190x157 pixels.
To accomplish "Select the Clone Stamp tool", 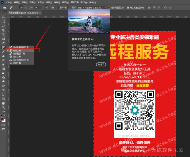I will pyautogui.click(x=3, y=56).
